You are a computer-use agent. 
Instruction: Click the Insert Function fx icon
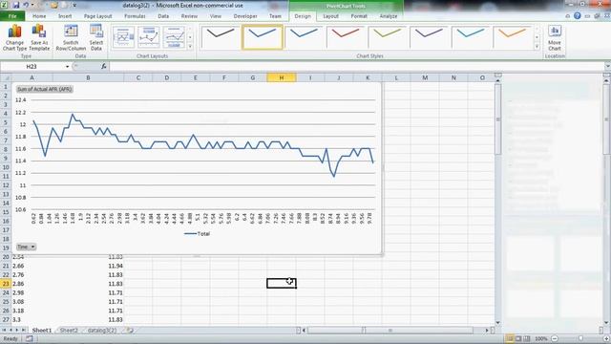(104, 67)
